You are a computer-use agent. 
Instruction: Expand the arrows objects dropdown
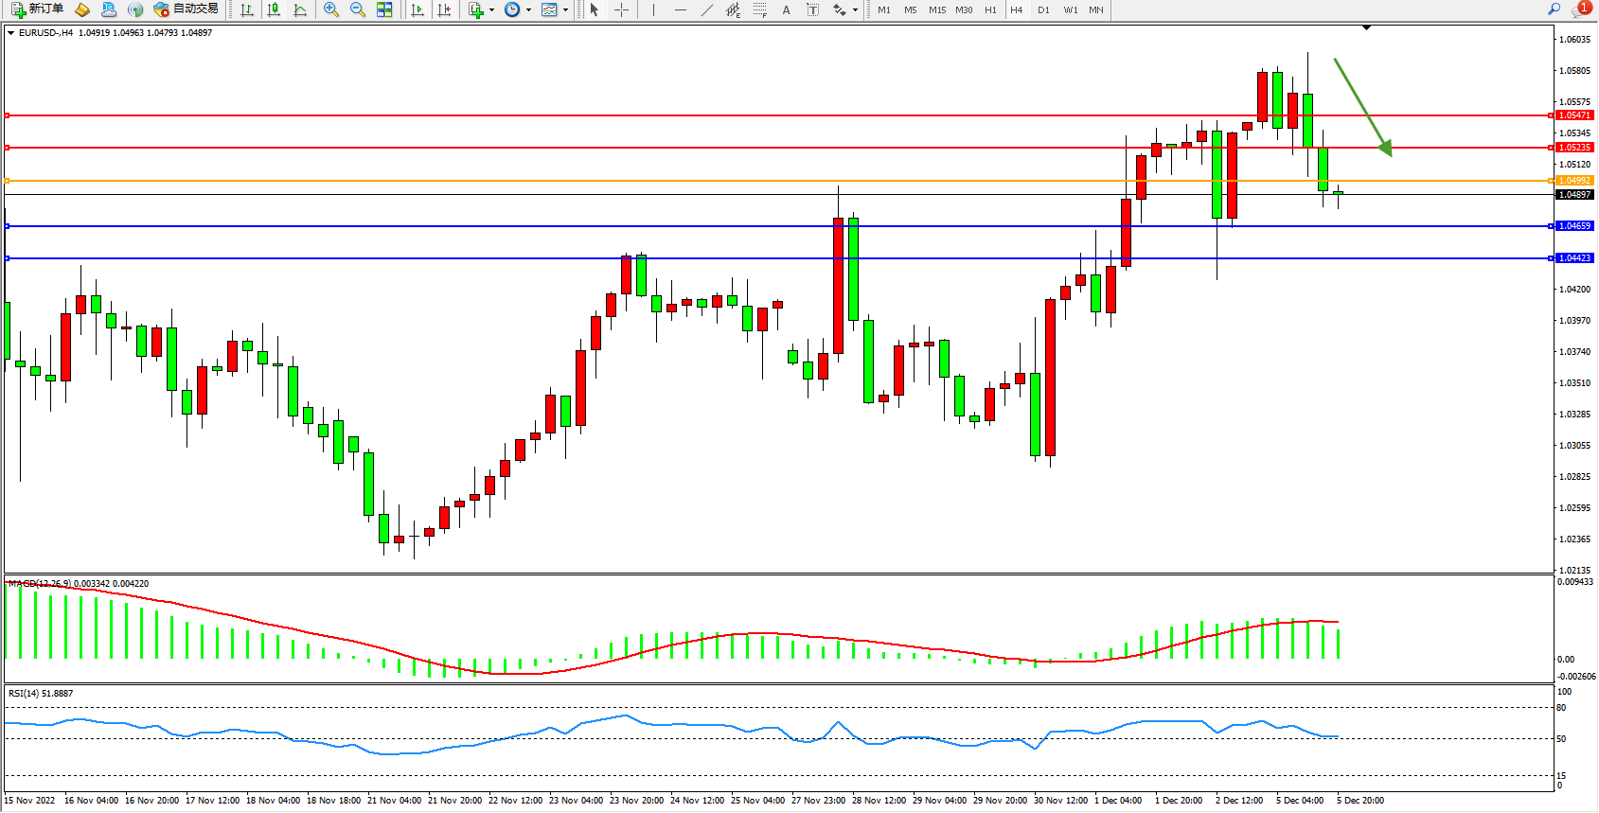[x=855, y=9]
